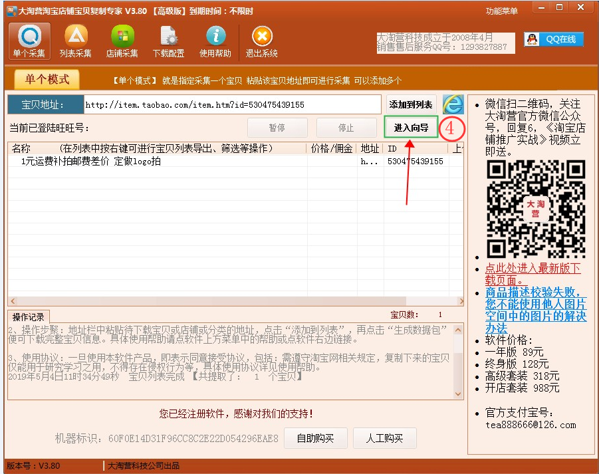This screenshot has height=474, width=599.
Task: Click 停止 button
Action: (346, 128)
